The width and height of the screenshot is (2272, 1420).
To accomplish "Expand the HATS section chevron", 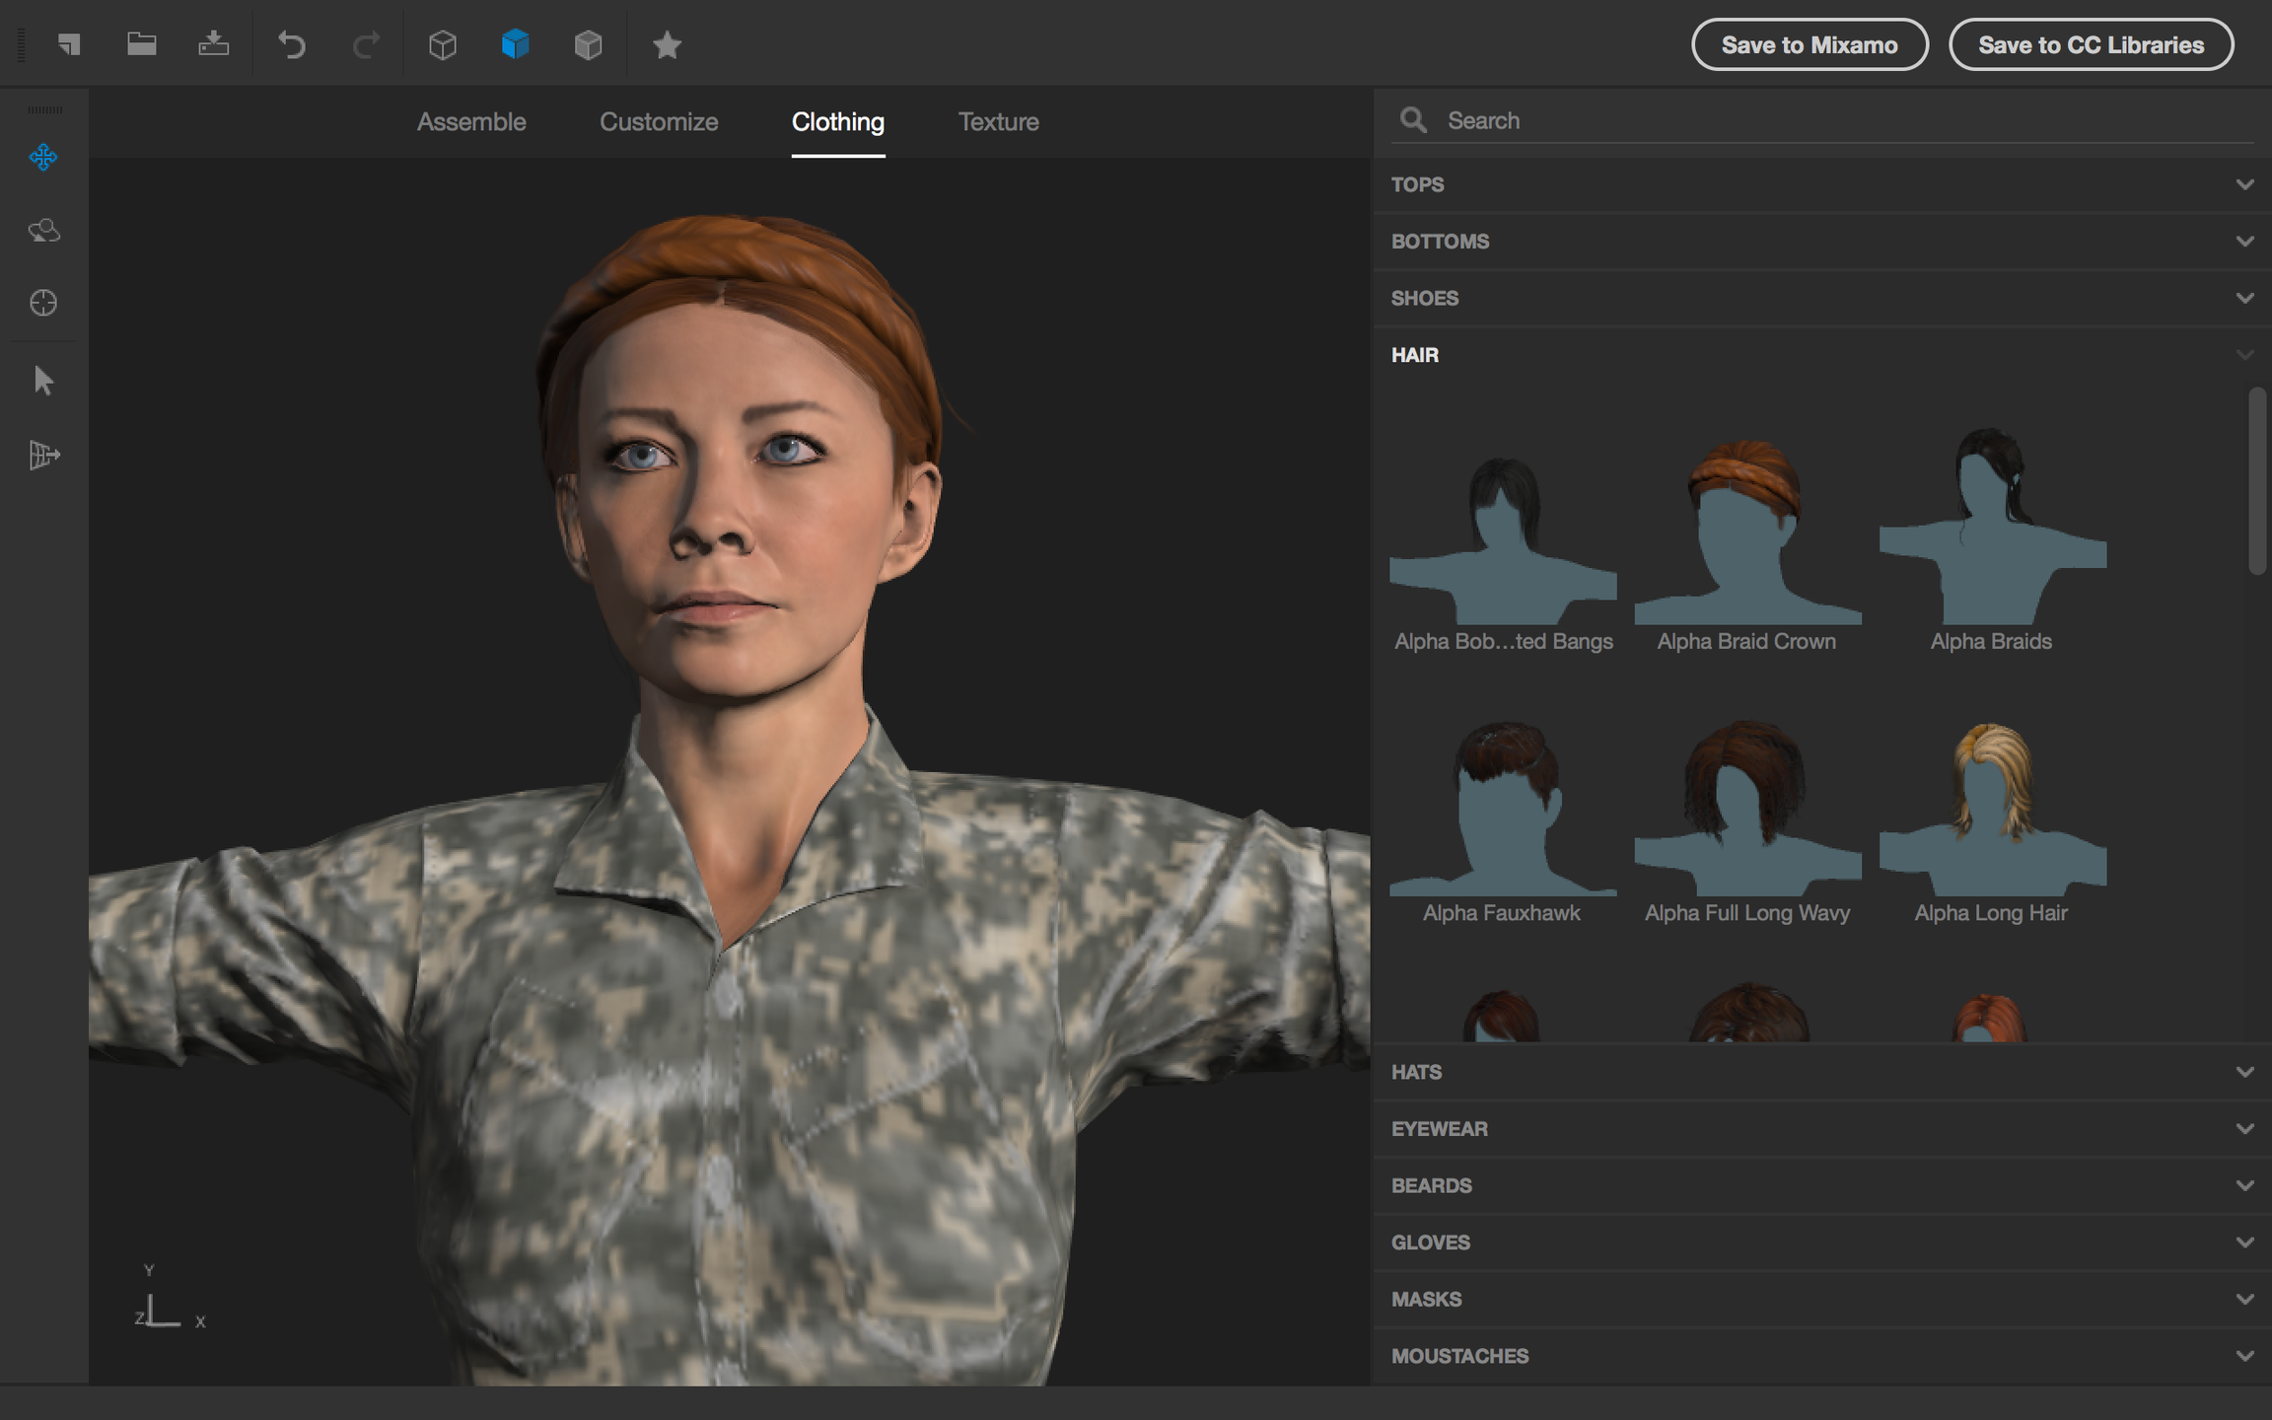I will [2244, 1072].
